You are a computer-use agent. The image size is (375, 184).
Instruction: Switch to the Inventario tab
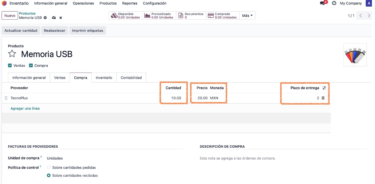(104, 78)
